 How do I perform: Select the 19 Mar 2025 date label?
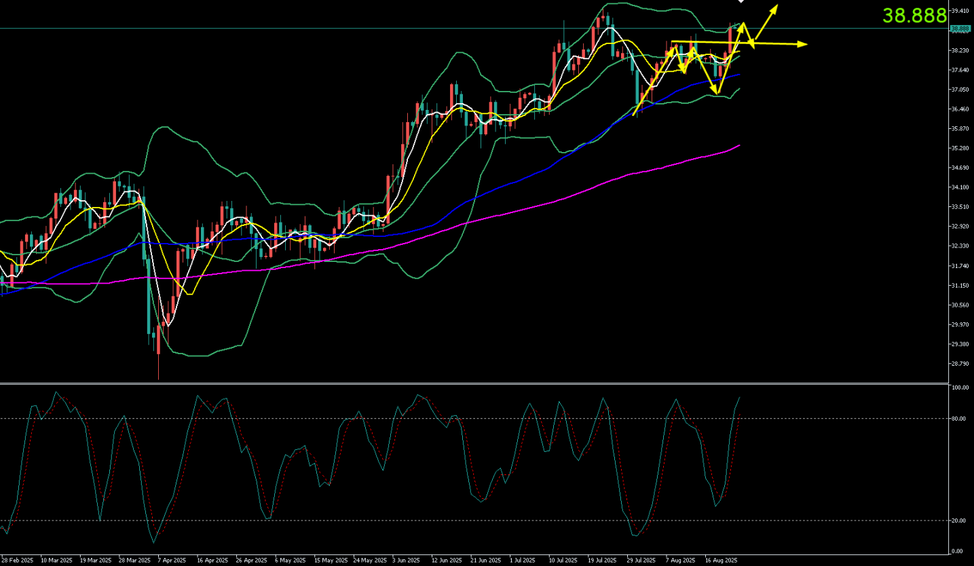pyautogui.click(x=95, y=561)
